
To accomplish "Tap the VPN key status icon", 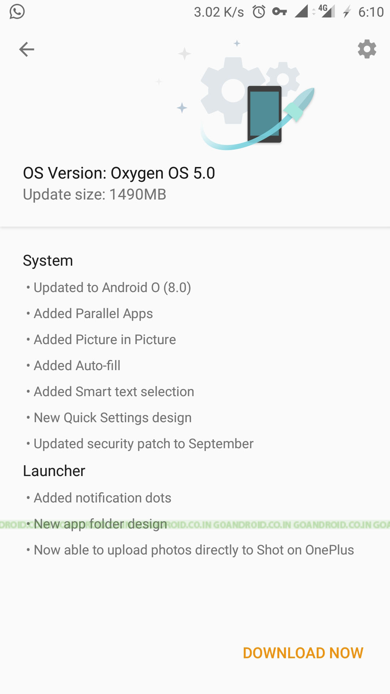I will [x=279, y=12].
